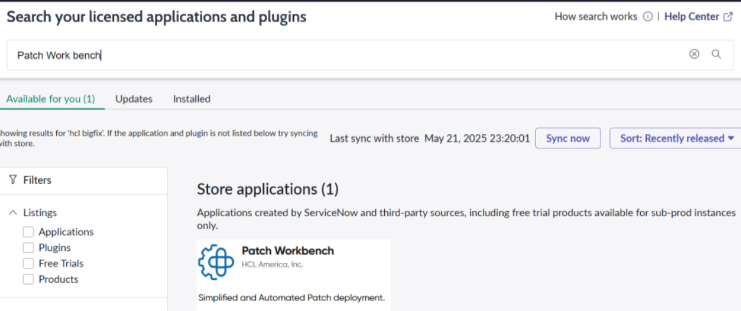The image size is (741, 311).
Task: Select the Available for you tab
Action: pyautogui.click(x=51, y=99)
